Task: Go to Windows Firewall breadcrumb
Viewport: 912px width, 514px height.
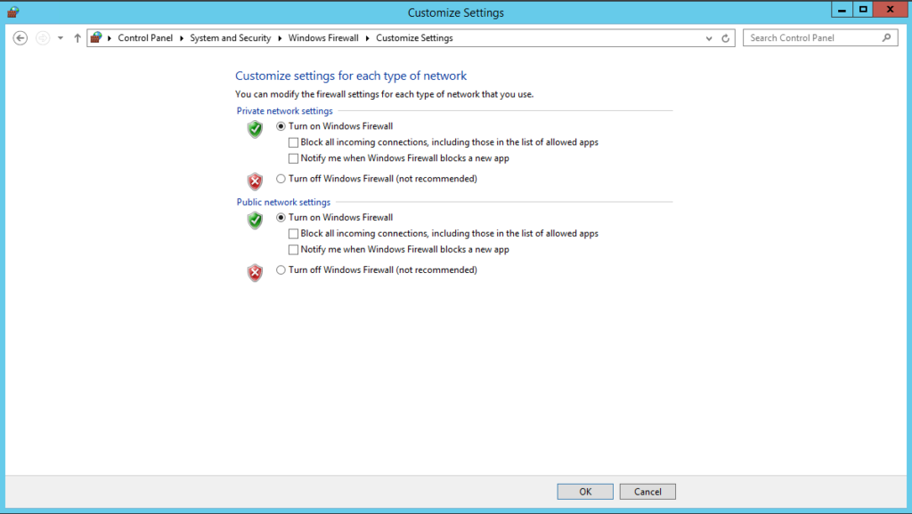Action: pos(323,37)
